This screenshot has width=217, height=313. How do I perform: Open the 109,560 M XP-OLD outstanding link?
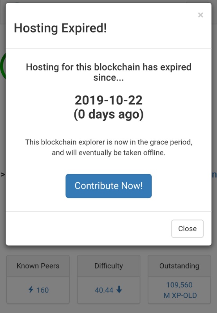coord(179,290)
